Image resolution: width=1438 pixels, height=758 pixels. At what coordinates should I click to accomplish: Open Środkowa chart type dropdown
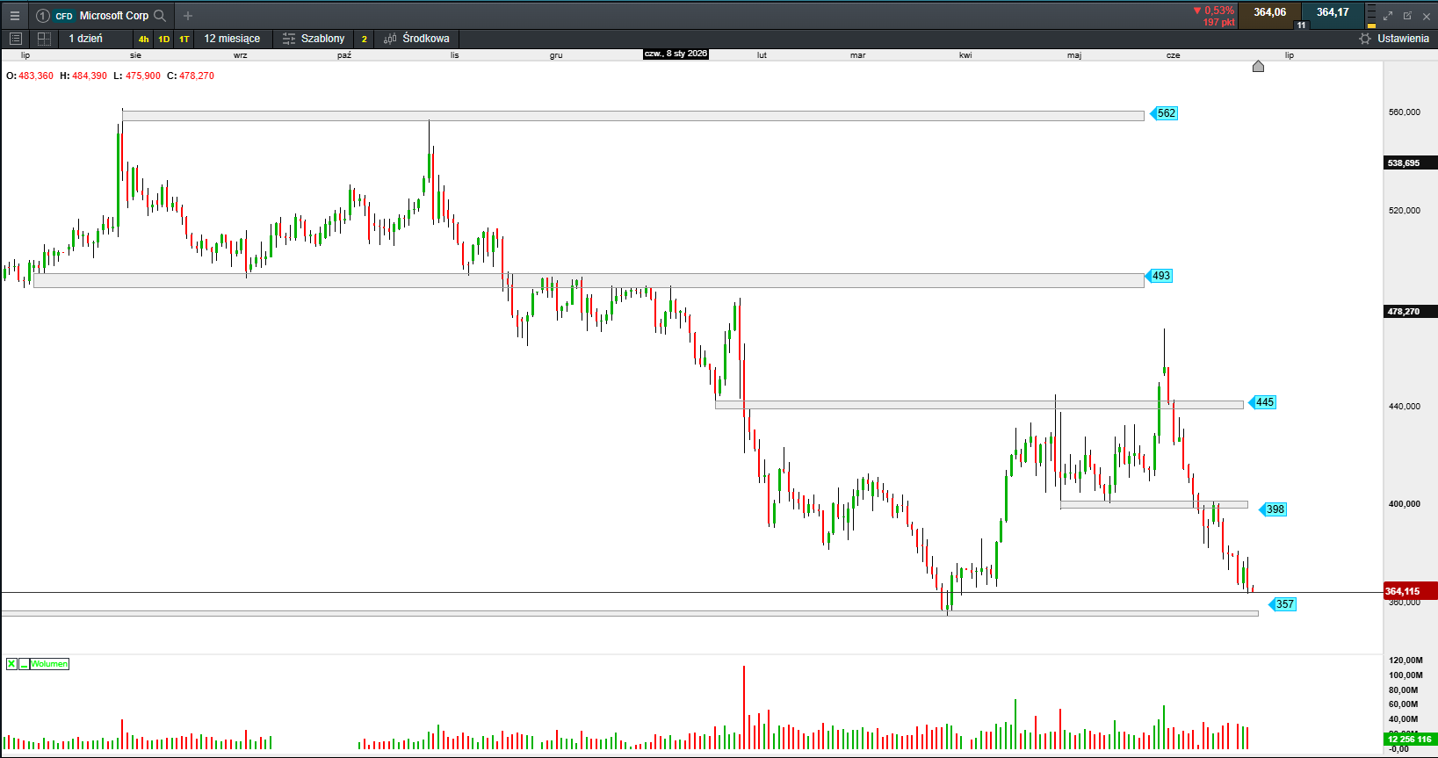point(416,39)
